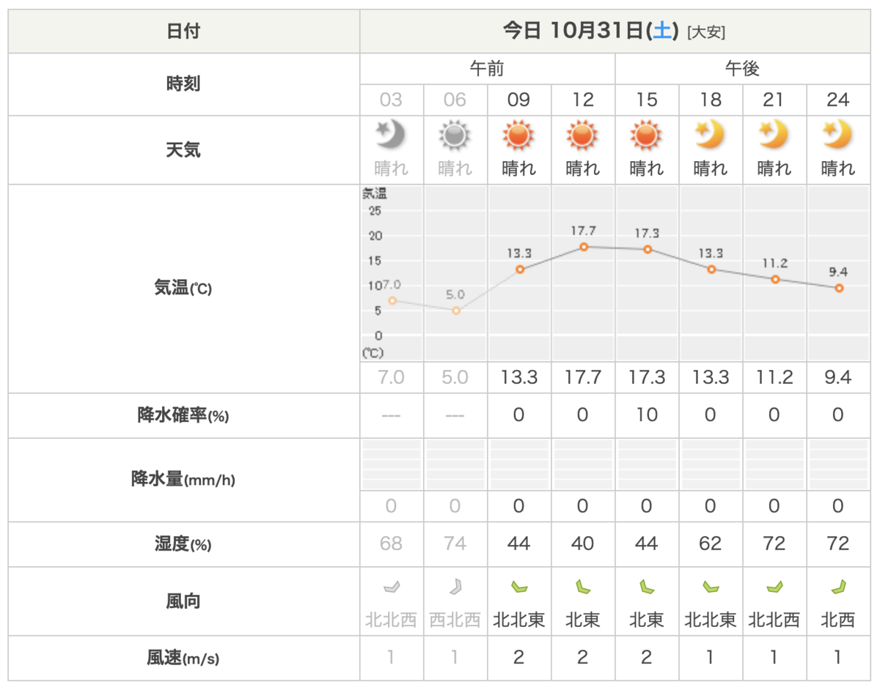This screenshot has height=690, width=880.
Task: Click the green wind arrow above 北西
Action: coord(837,586)
